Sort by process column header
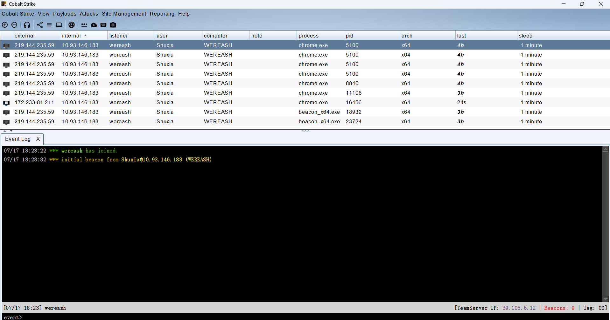The height and width of the screenshot is (320, 610). point(320,36)
